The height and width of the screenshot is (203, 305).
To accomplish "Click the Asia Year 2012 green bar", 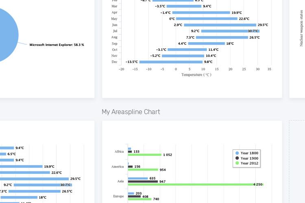I will (196, 185).
